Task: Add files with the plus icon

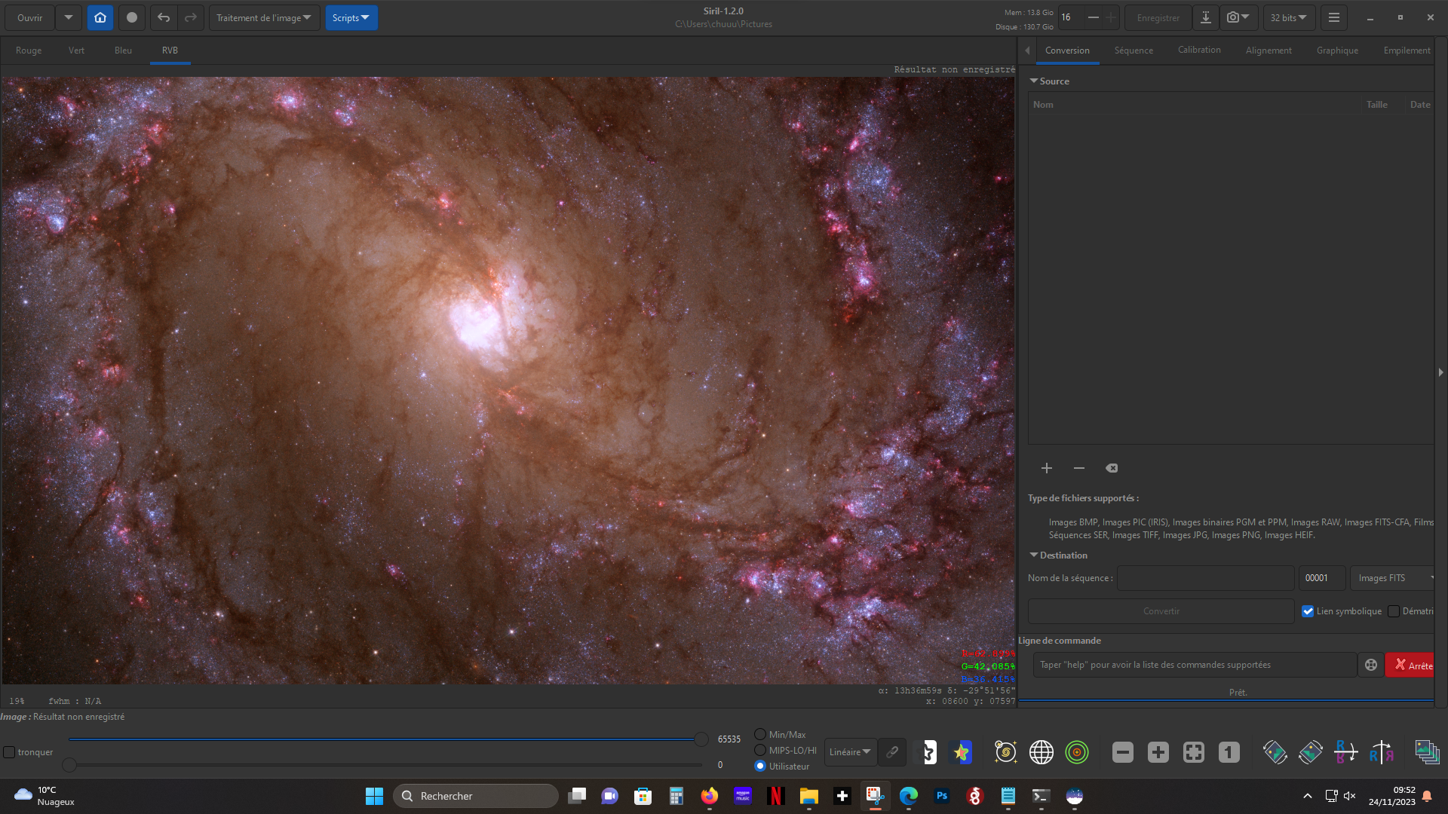Action: [1047, 468]
